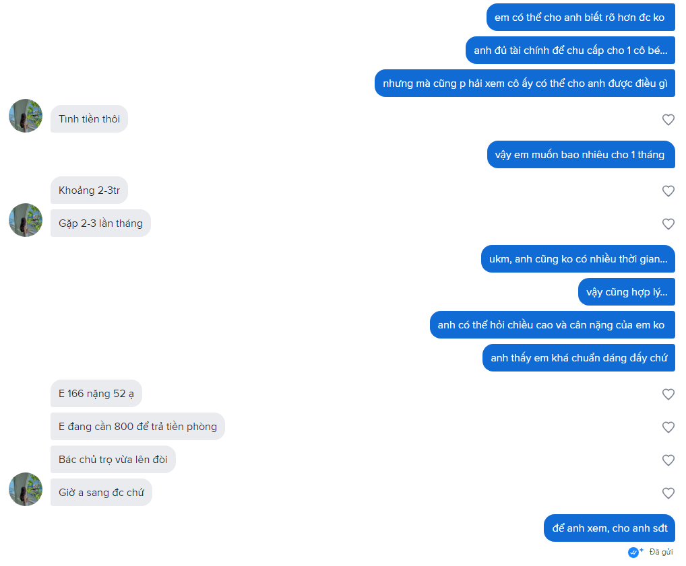Toggle like on "Giờ a sang đc chứ"
This screenshot has height=566, width=686.
click(x=668, y=493)
